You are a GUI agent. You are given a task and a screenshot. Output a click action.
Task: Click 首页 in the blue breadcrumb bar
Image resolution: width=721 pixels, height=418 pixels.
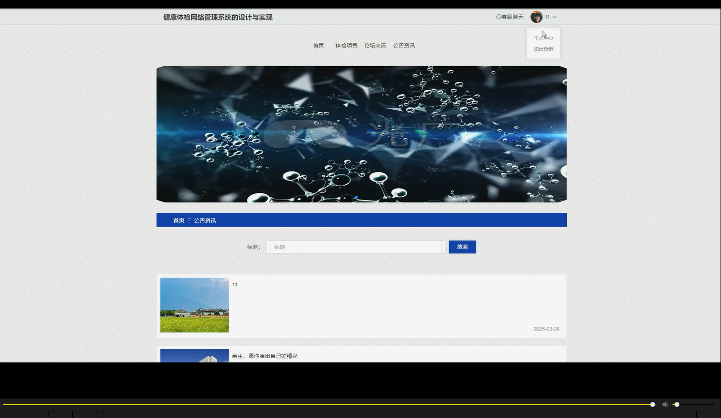point(179,220)
